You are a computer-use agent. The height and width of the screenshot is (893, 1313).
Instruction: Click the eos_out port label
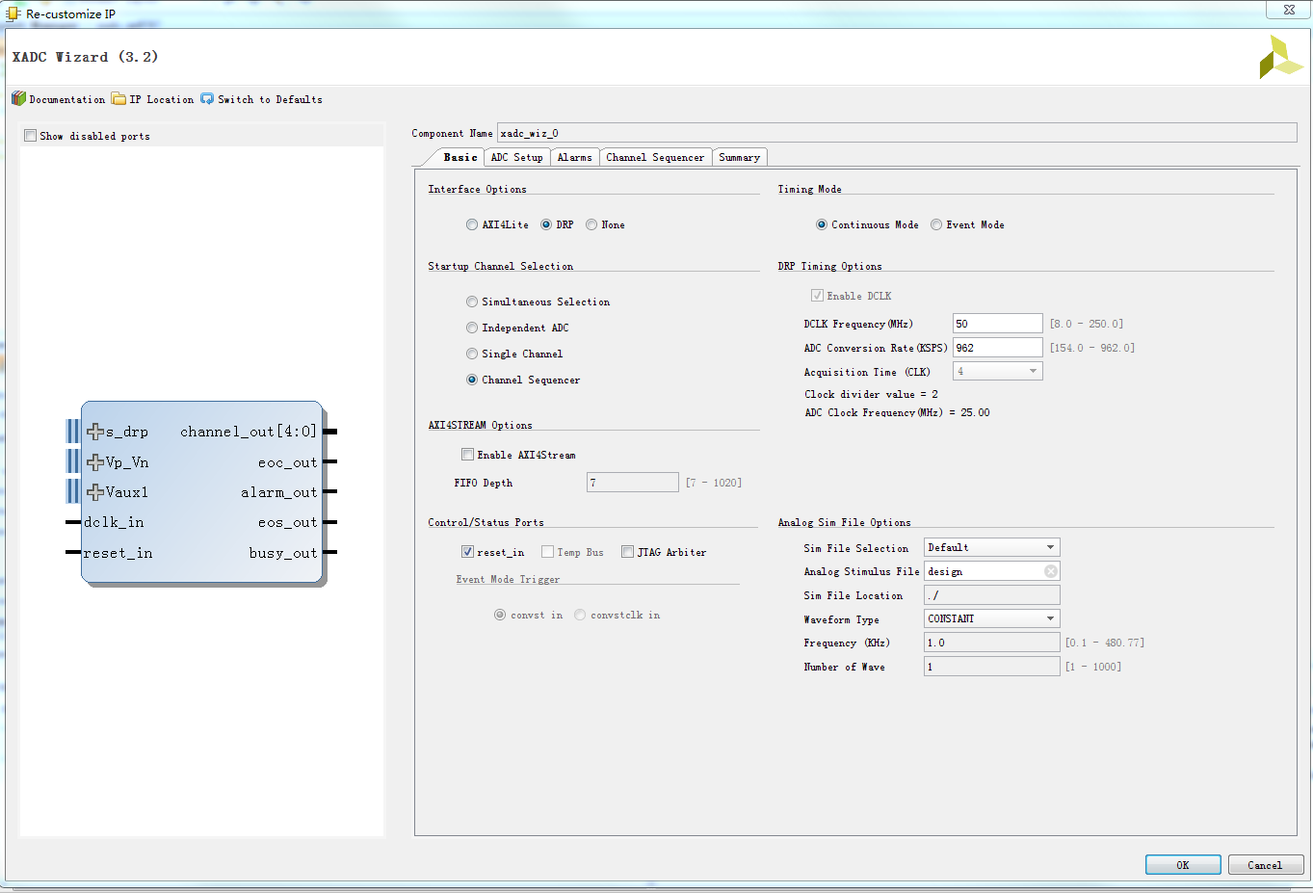point(287,522)
